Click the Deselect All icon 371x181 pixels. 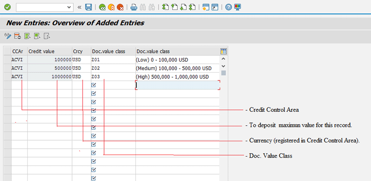[47, 36]
